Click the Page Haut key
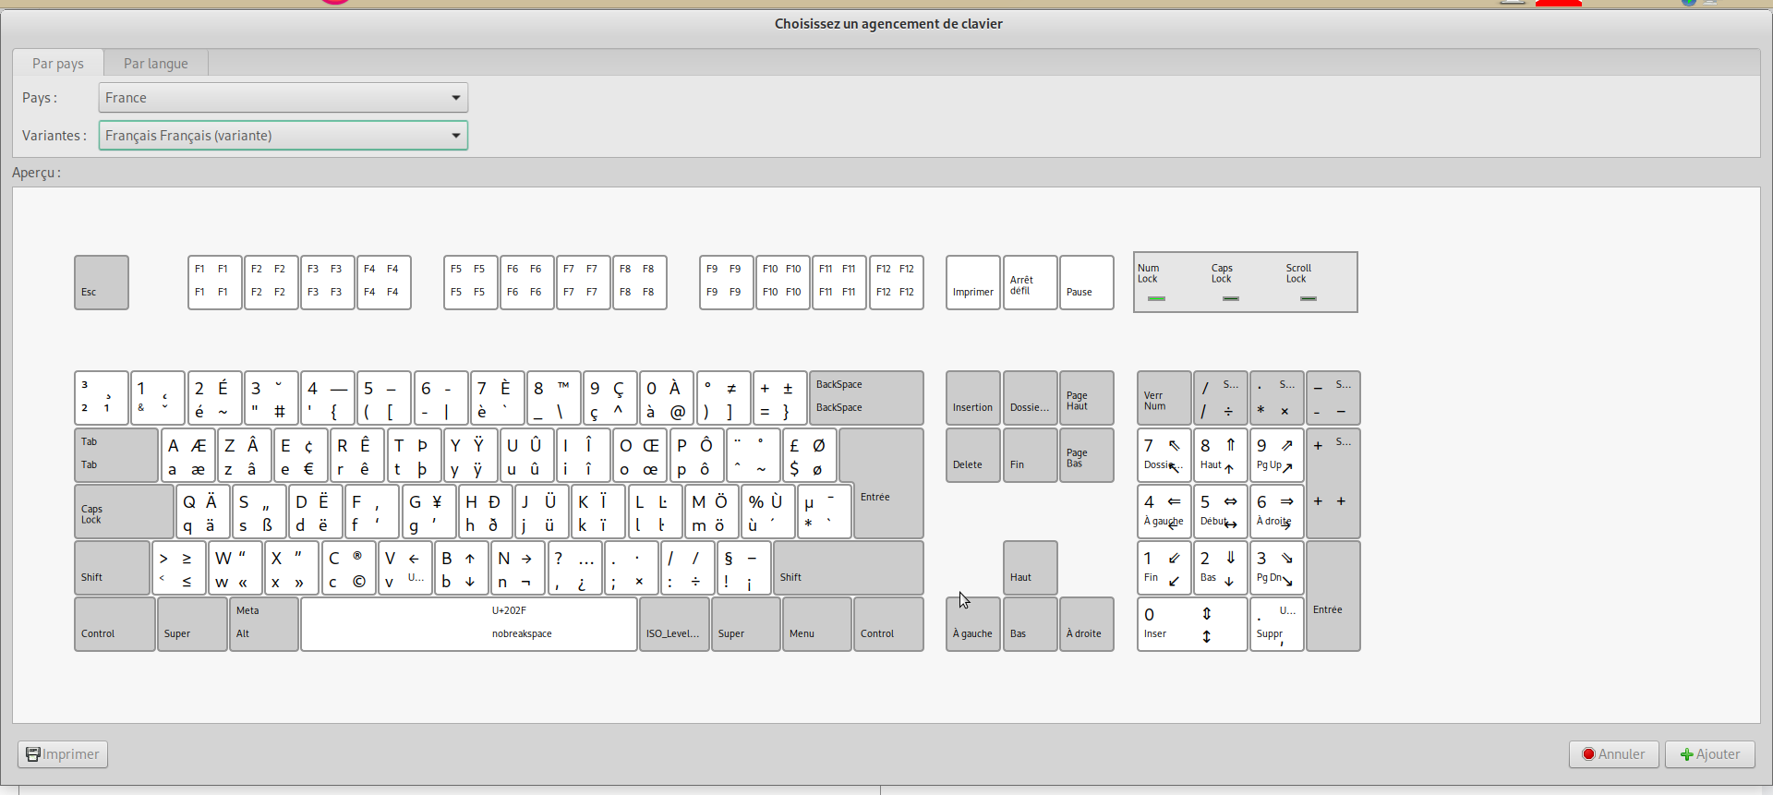This screenshot has width=1773, height=795. point(1086,398)
